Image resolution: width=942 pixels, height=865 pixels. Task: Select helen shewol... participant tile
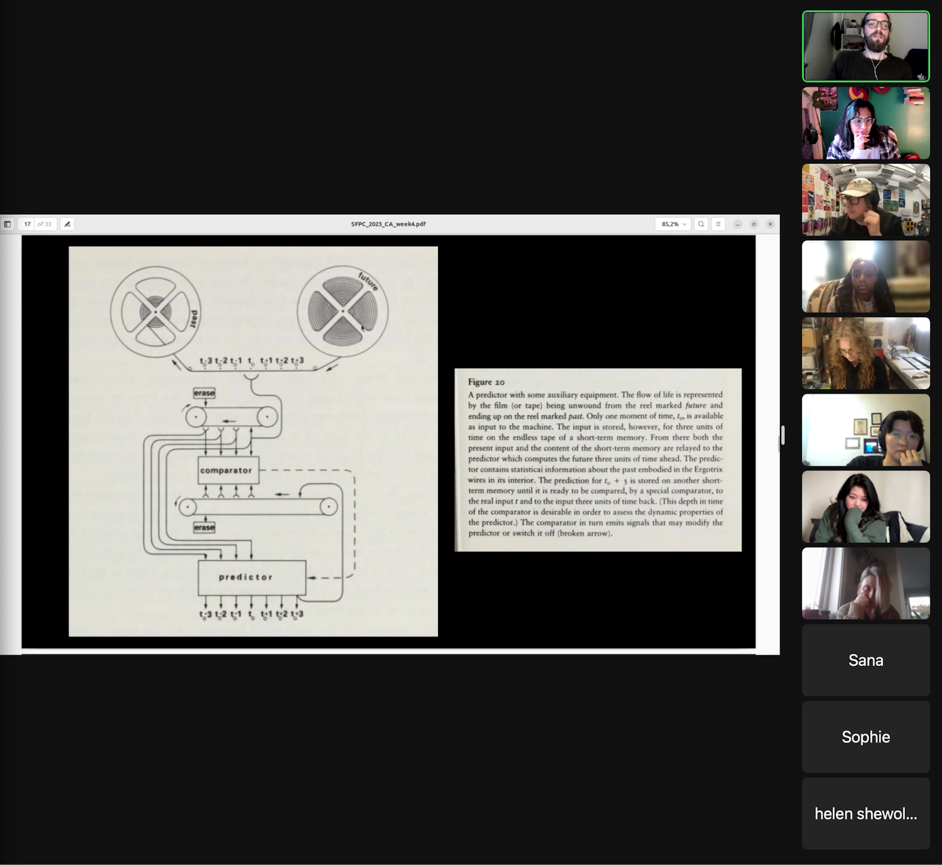tap(865, 813)
